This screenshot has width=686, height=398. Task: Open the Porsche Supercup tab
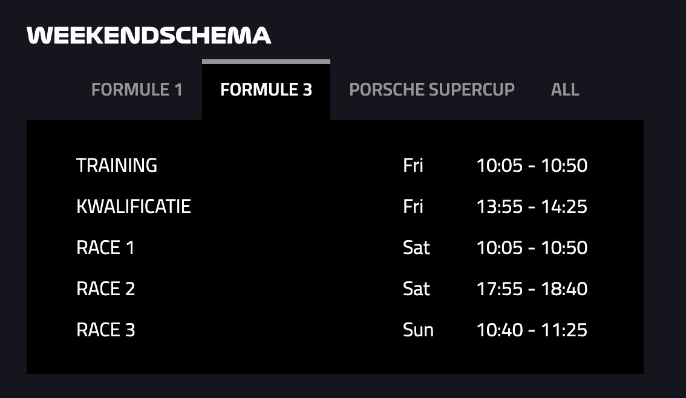[x=431, y=90]
